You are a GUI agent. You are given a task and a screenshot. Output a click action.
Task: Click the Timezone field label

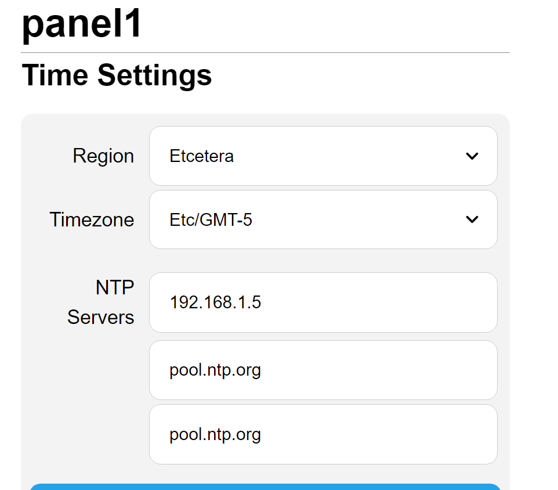point(92,220)
